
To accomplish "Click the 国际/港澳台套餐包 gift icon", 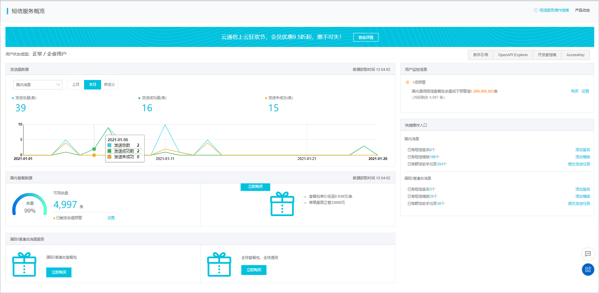I will 24,264.
